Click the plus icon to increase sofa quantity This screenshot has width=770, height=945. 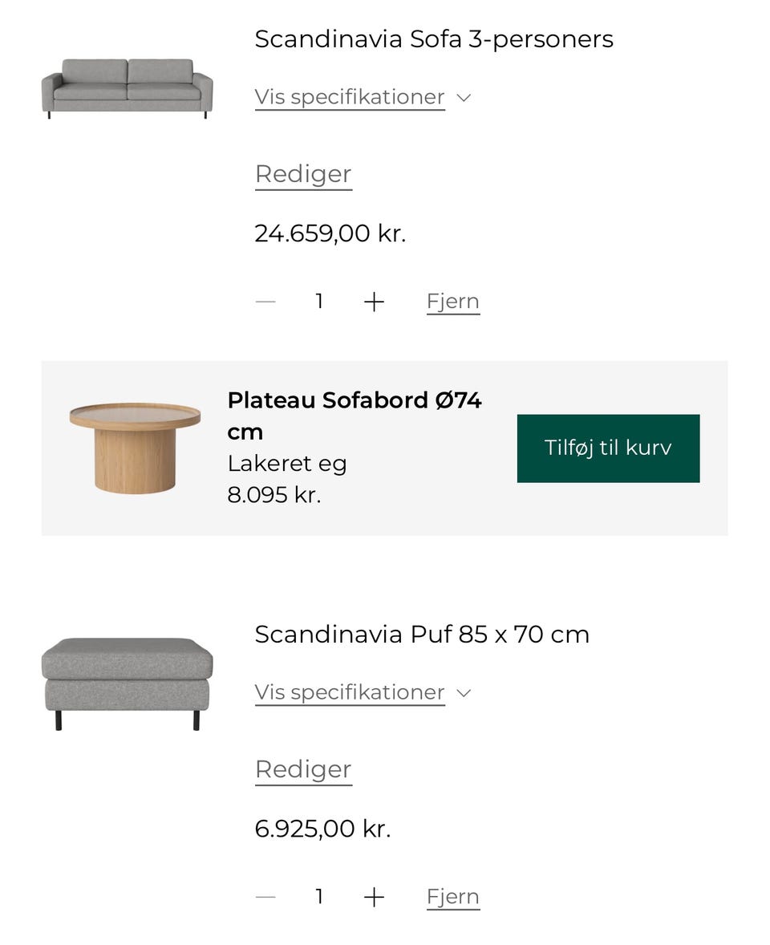click(373, 302)
